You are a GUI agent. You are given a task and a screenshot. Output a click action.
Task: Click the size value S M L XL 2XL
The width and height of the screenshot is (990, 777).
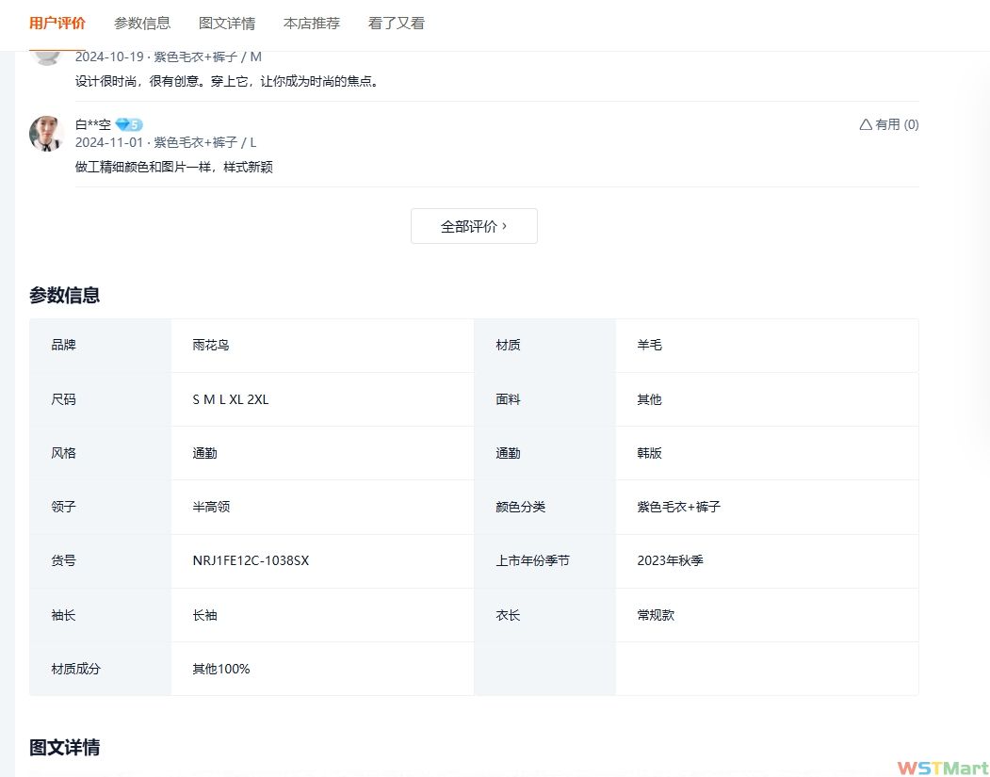pyautogui.click(x=231, y=399)
